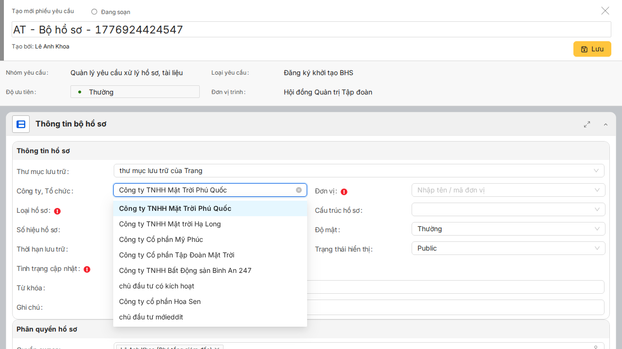Choose Công ty cổ phần Hoa Sen

tap(160, 301)
